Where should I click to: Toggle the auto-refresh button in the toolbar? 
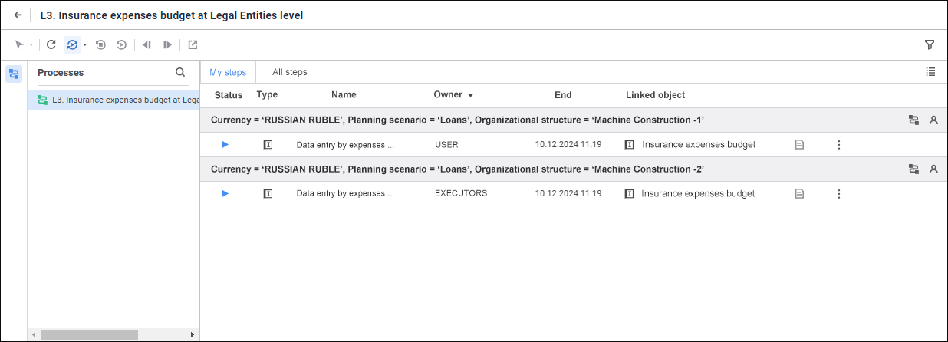coord(72,45)
